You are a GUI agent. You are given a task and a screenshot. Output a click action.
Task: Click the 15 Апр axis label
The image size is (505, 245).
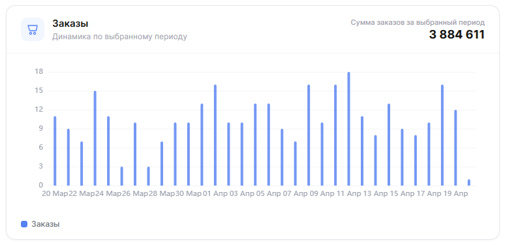click(x=403, y=194)
